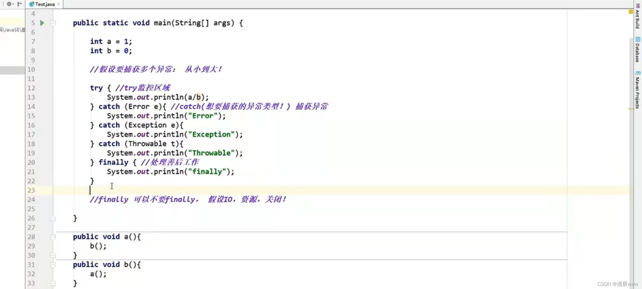The image size is (642, 289).
Task: Open the Maven Projects side panel
Action: [x=637, y=90]
